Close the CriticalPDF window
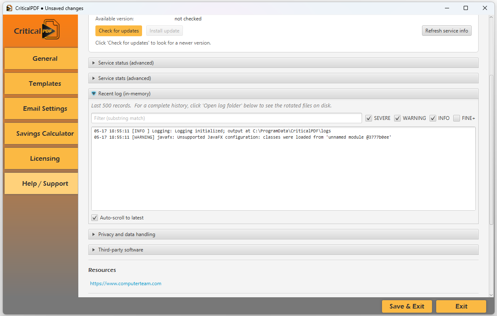 coord(485,8)
